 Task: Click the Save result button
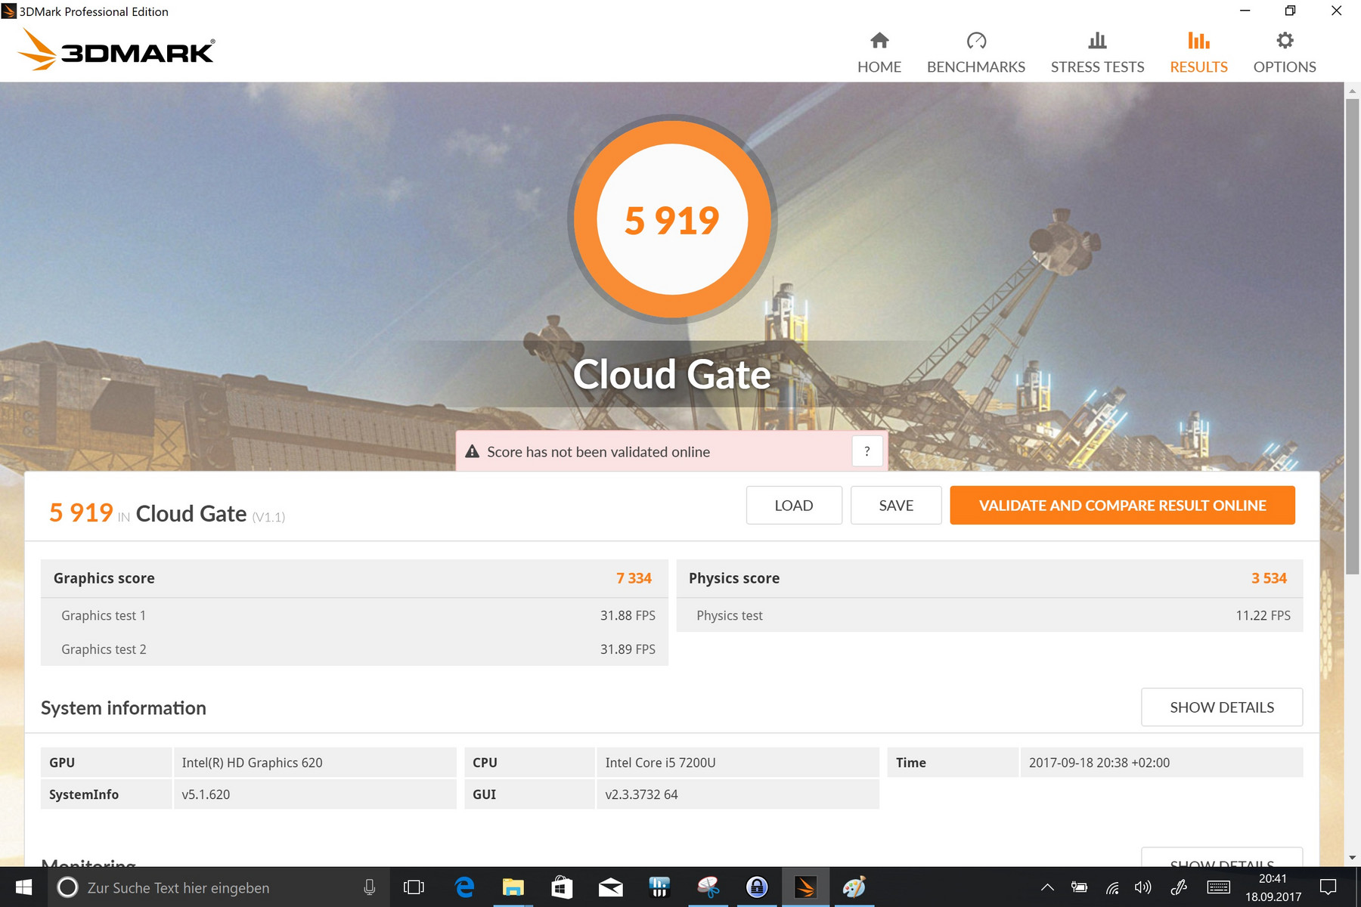pyautogui.click(x=895, y=505)
